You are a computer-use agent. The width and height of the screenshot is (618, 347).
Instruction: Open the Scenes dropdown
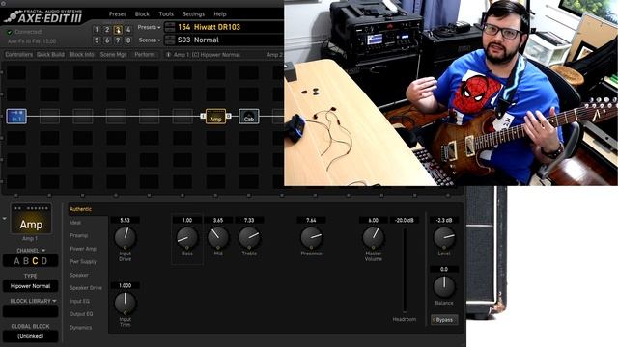click(150, 40)
